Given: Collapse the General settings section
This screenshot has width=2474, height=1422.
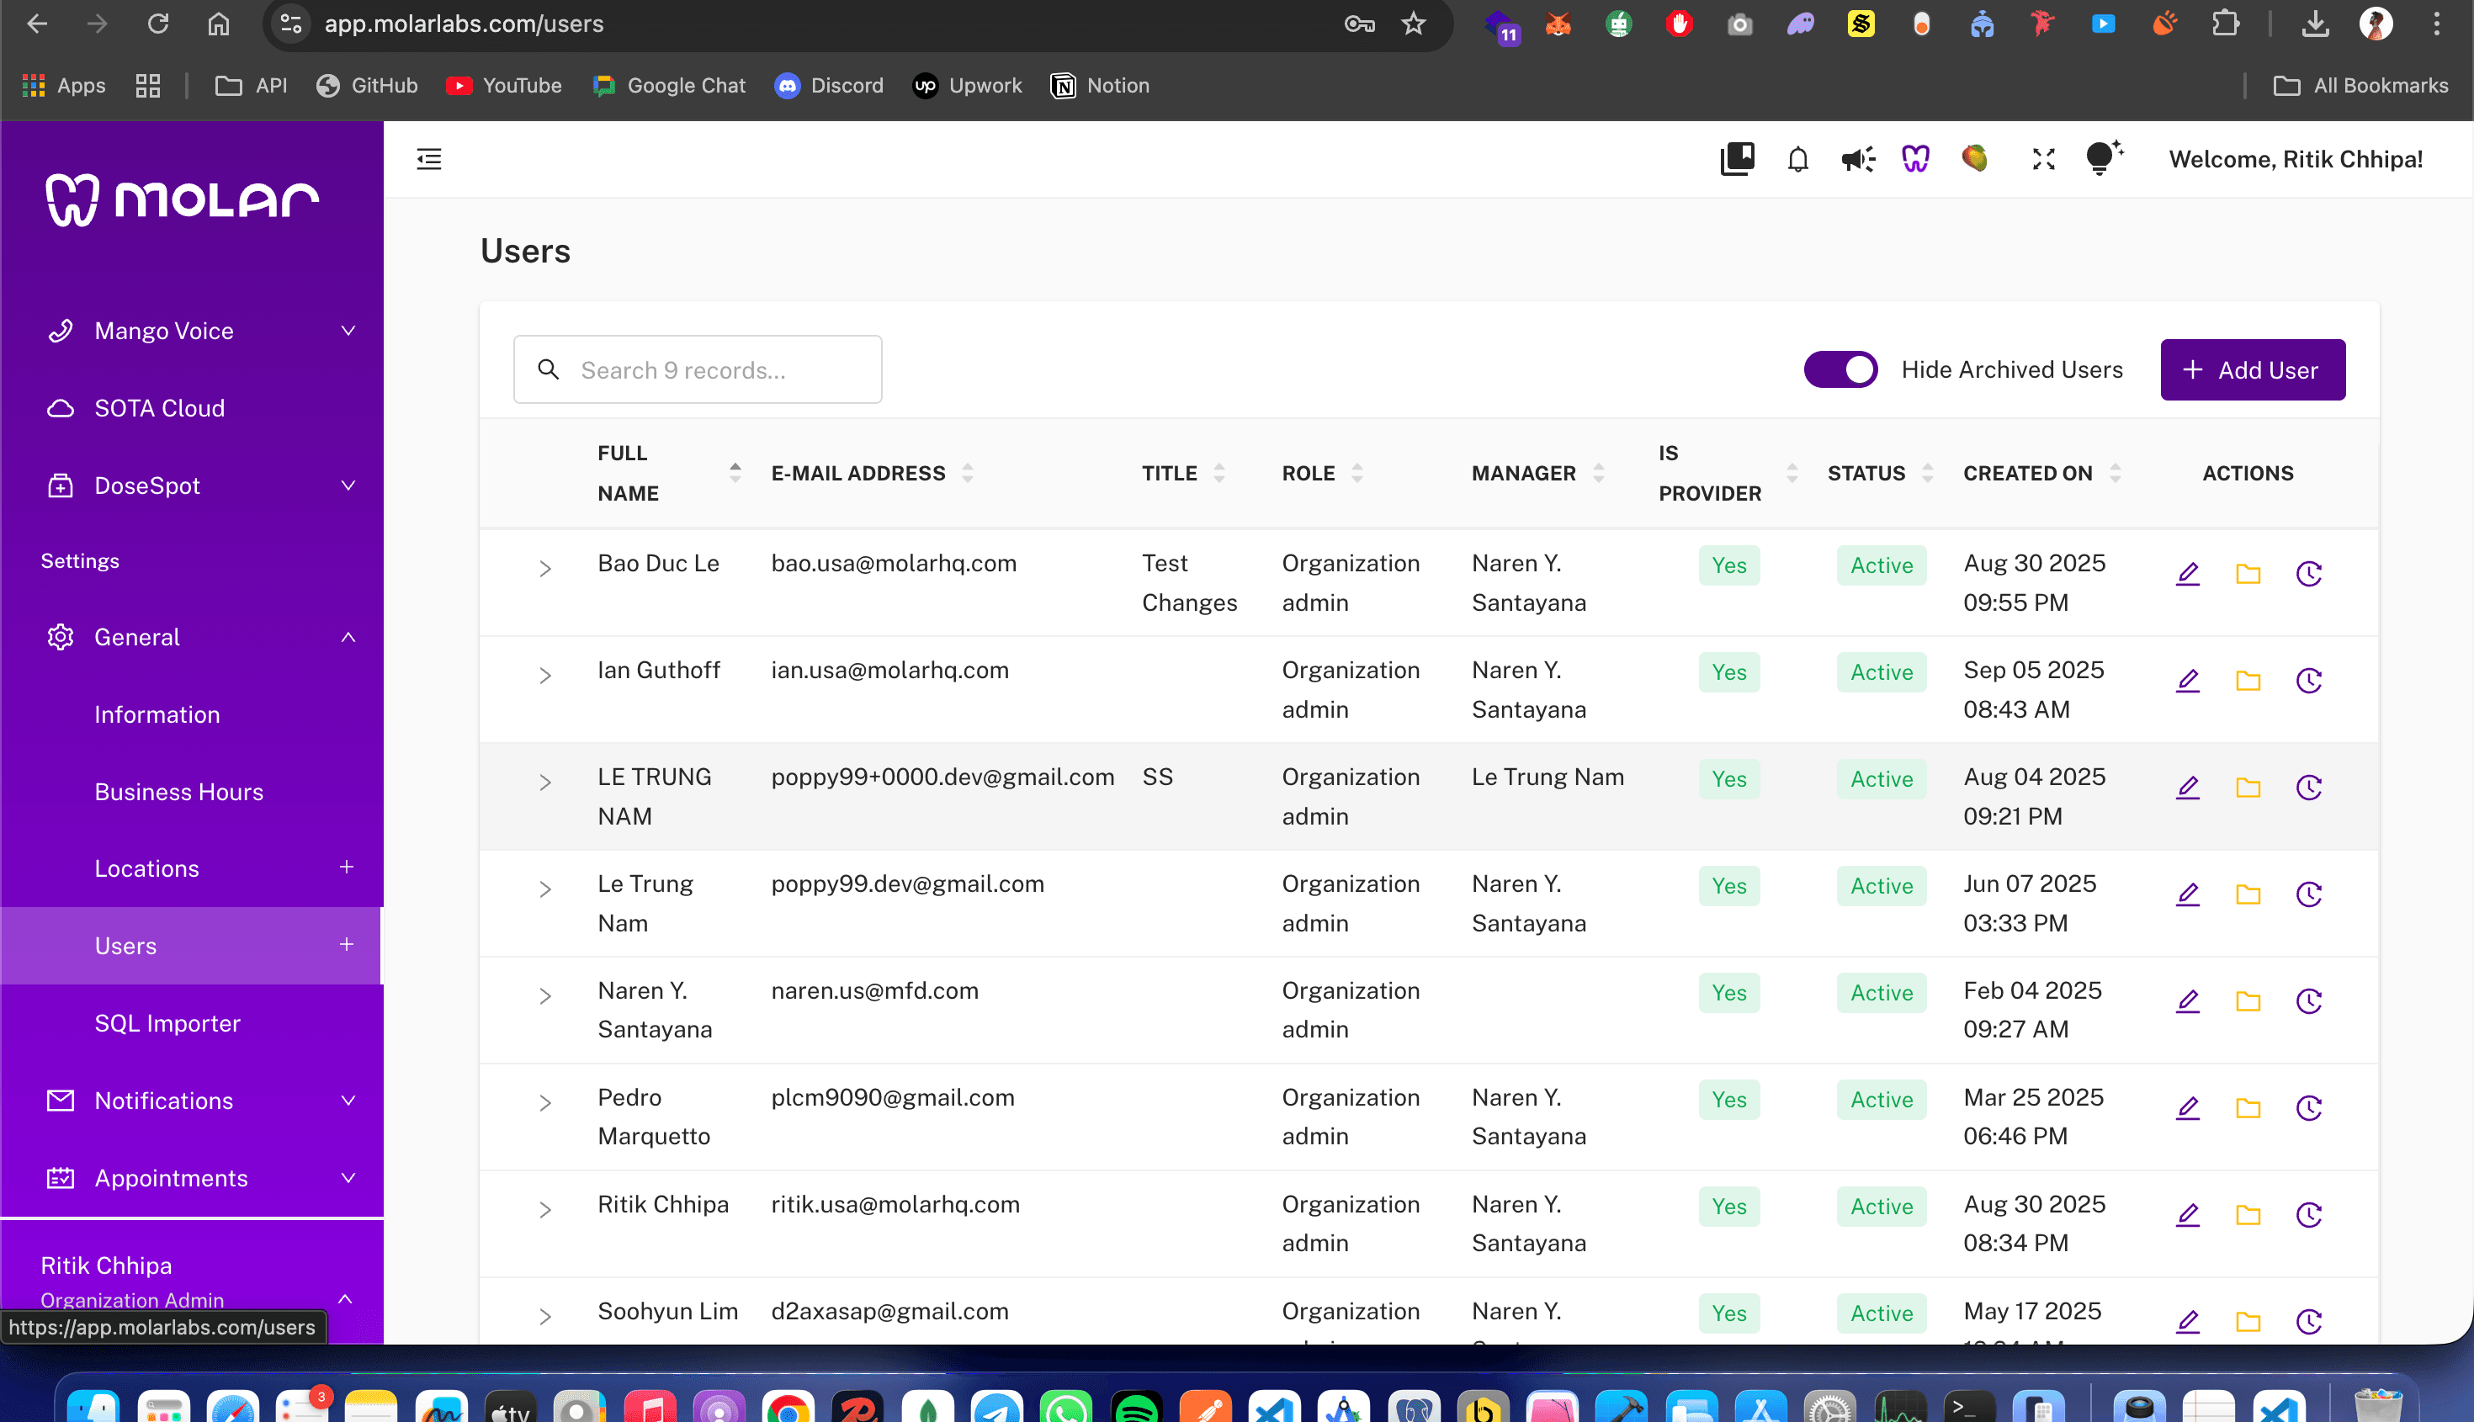Looking at the screenshot, I should 191,637.
